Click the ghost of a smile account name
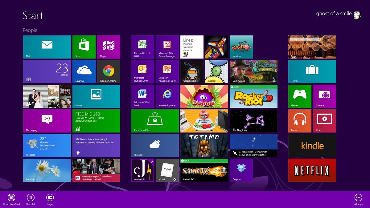370x208 pixels. pyautogui.click(x=334, y=14)
